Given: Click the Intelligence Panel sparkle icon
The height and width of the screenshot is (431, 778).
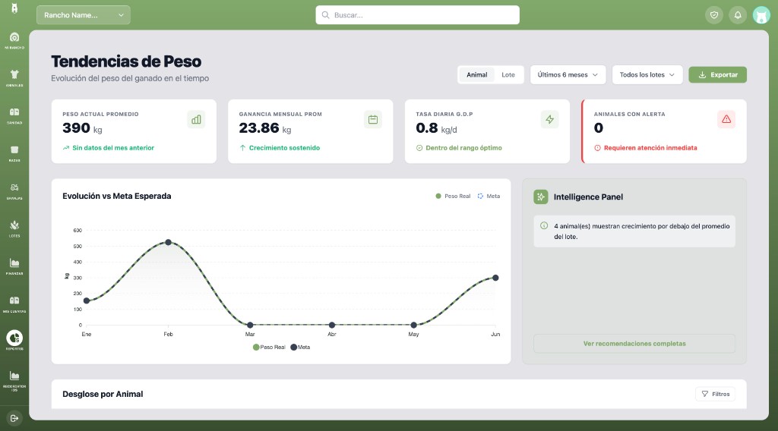Looking at the screenshot, I should click(541, 197).
